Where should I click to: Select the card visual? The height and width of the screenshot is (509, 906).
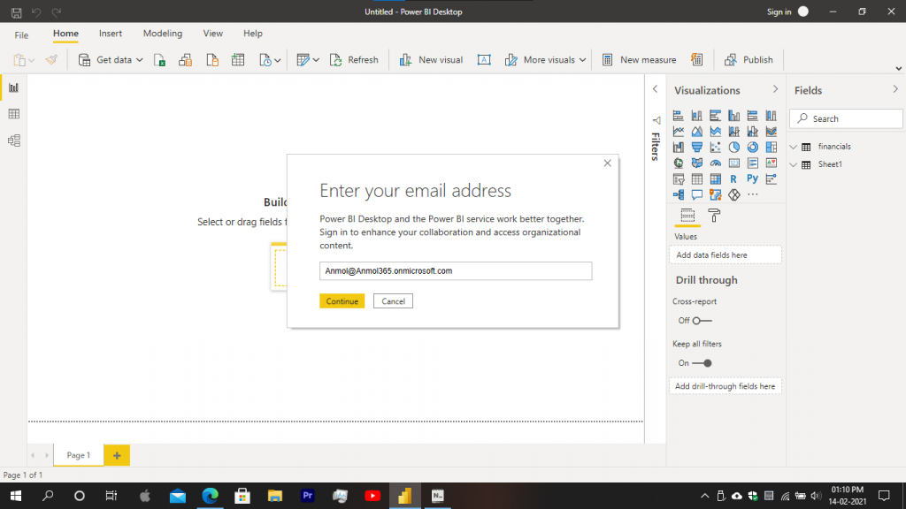point(733,163)
